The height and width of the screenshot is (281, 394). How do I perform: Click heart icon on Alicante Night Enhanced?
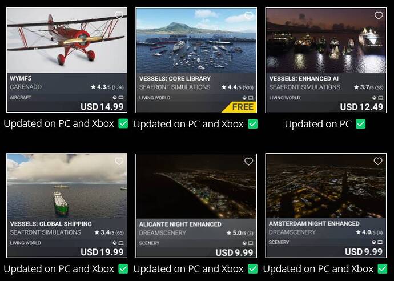coord(249,162)
